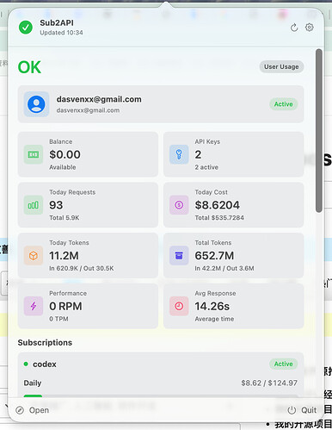This screenshot has width=332, height=430.
Task: Click the Average time caption
Action: pos(214,319)
